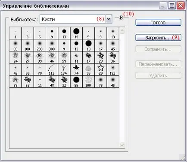Pick the soft round 65 brush
The width and height of the screenshot is (187, 162).
tap(16, 45)
